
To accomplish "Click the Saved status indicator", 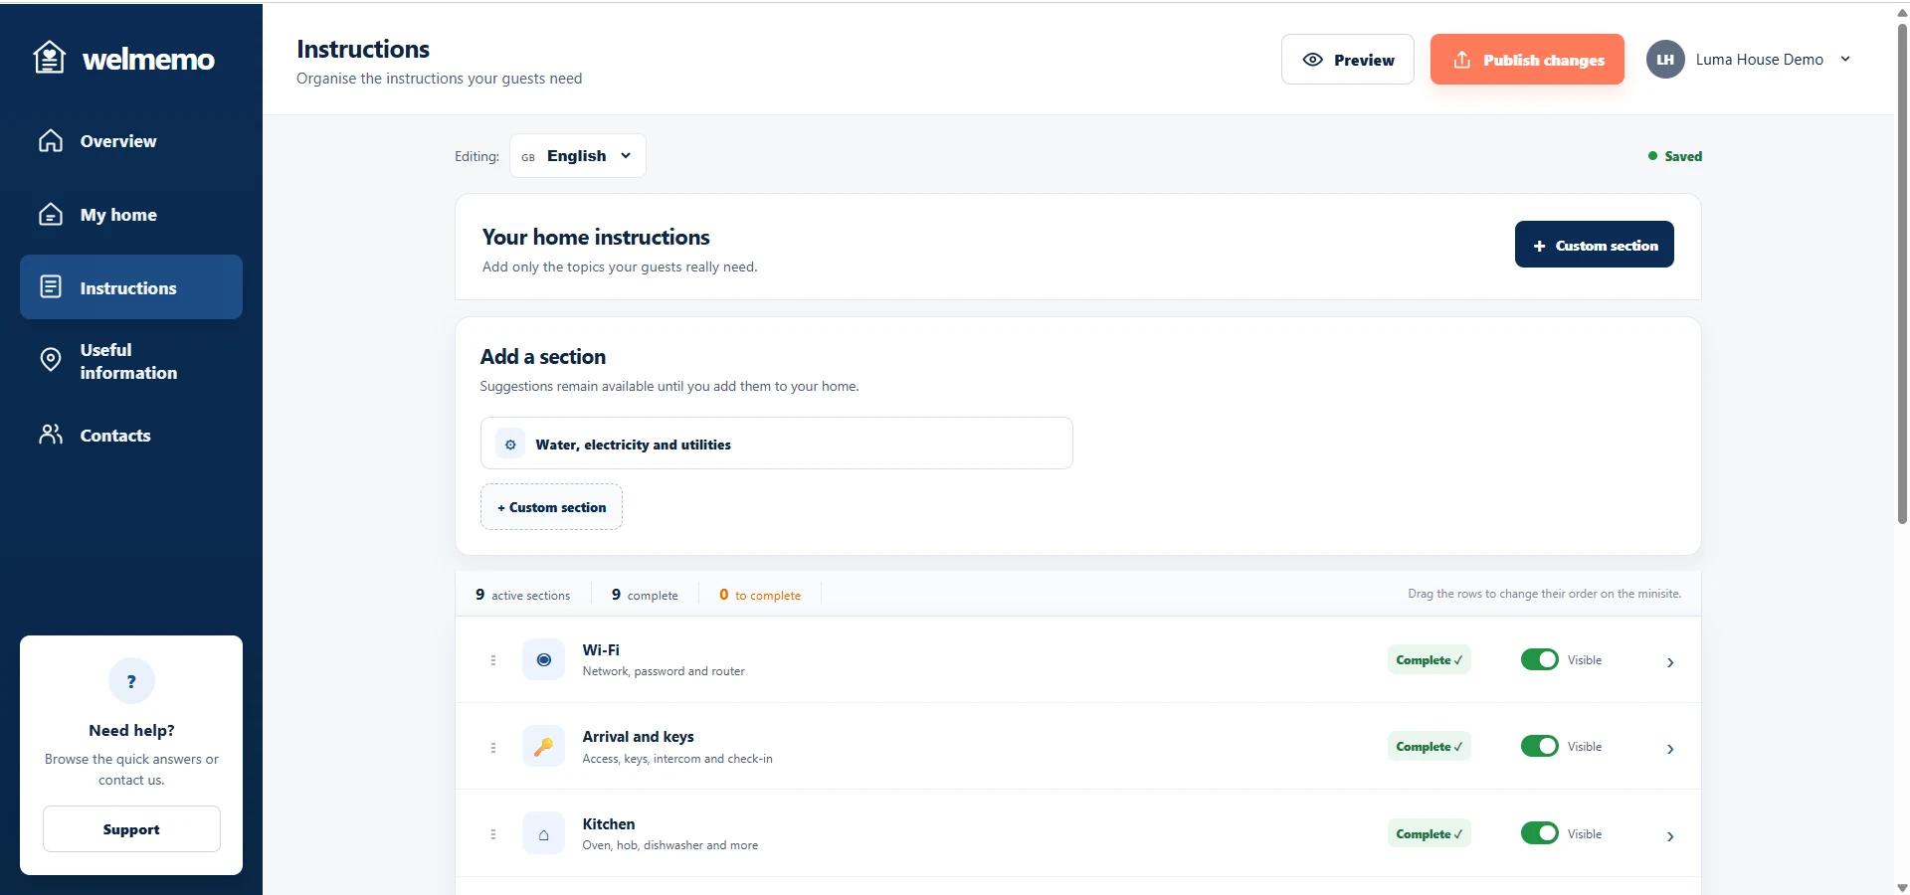I will tap(1675, 156).
